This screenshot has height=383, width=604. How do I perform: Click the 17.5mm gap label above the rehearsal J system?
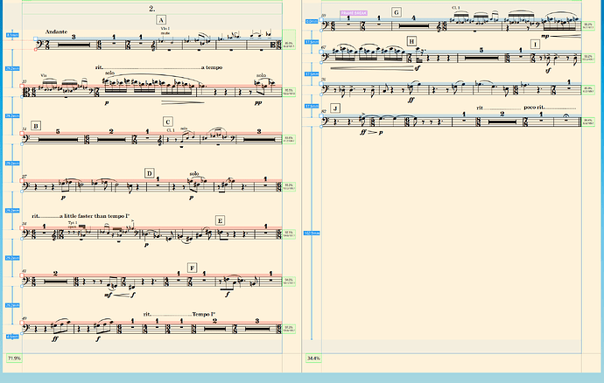[312, 106]
